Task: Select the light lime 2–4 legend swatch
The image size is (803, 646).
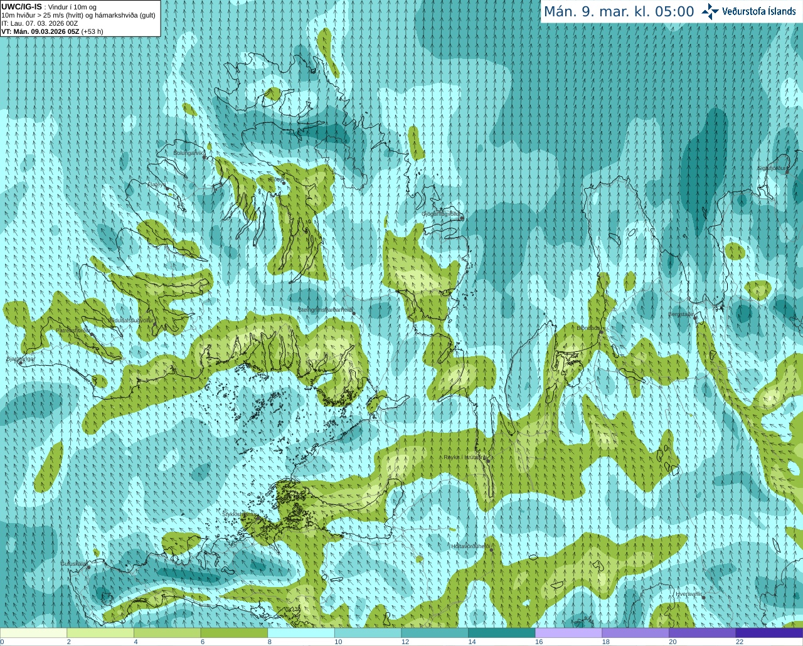Action: click(x=100, y=633)
